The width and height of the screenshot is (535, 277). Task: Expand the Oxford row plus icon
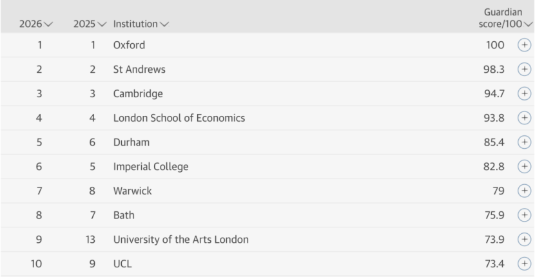[525, 44]
